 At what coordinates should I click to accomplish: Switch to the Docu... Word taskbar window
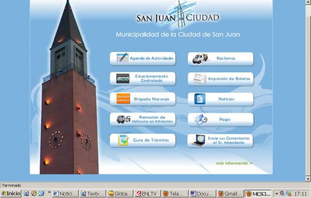[203, 194]
